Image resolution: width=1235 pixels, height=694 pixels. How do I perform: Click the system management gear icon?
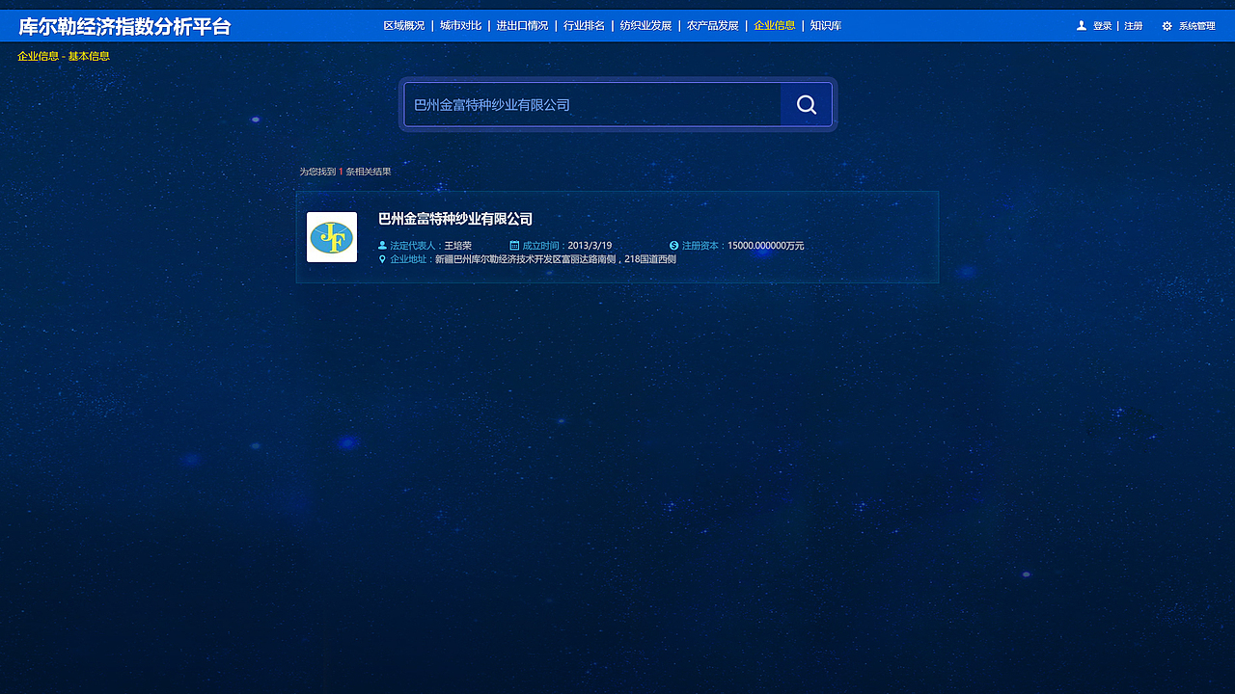coord(1166,26)
